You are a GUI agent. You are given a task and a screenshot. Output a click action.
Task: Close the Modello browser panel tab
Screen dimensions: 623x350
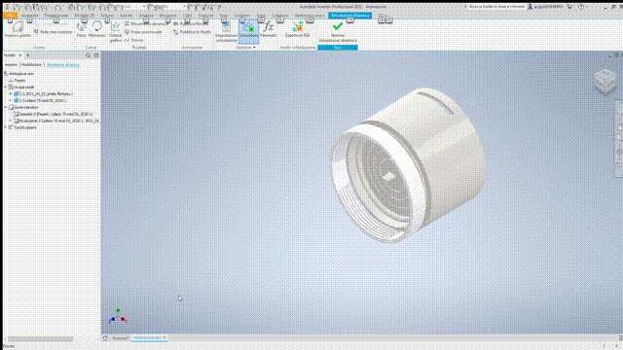[x=19, y=55]
